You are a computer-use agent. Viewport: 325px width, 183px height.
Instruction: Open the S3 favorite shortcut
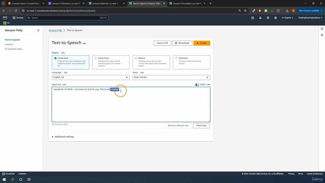click(x=6, y=23)
